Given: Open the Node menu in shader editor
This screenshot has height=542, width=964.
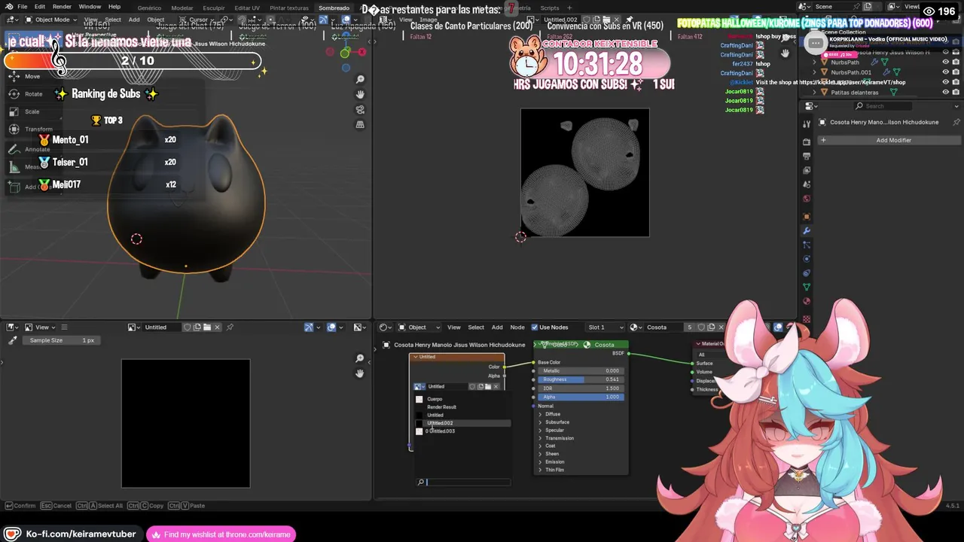Looking at the screenshot, I should pos(517,327).
